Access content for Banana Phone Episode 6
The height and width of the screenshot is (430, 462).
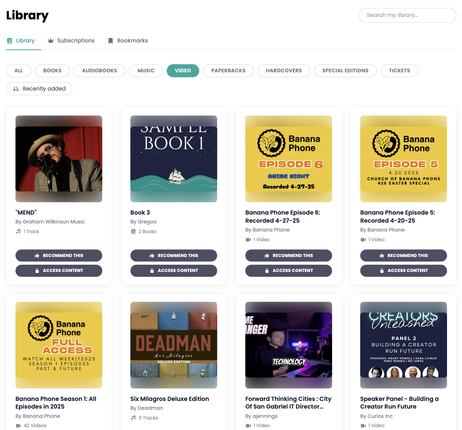(x=289, y=270)
